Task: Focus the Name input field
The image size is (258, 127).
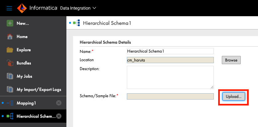Action: (170, 51)
